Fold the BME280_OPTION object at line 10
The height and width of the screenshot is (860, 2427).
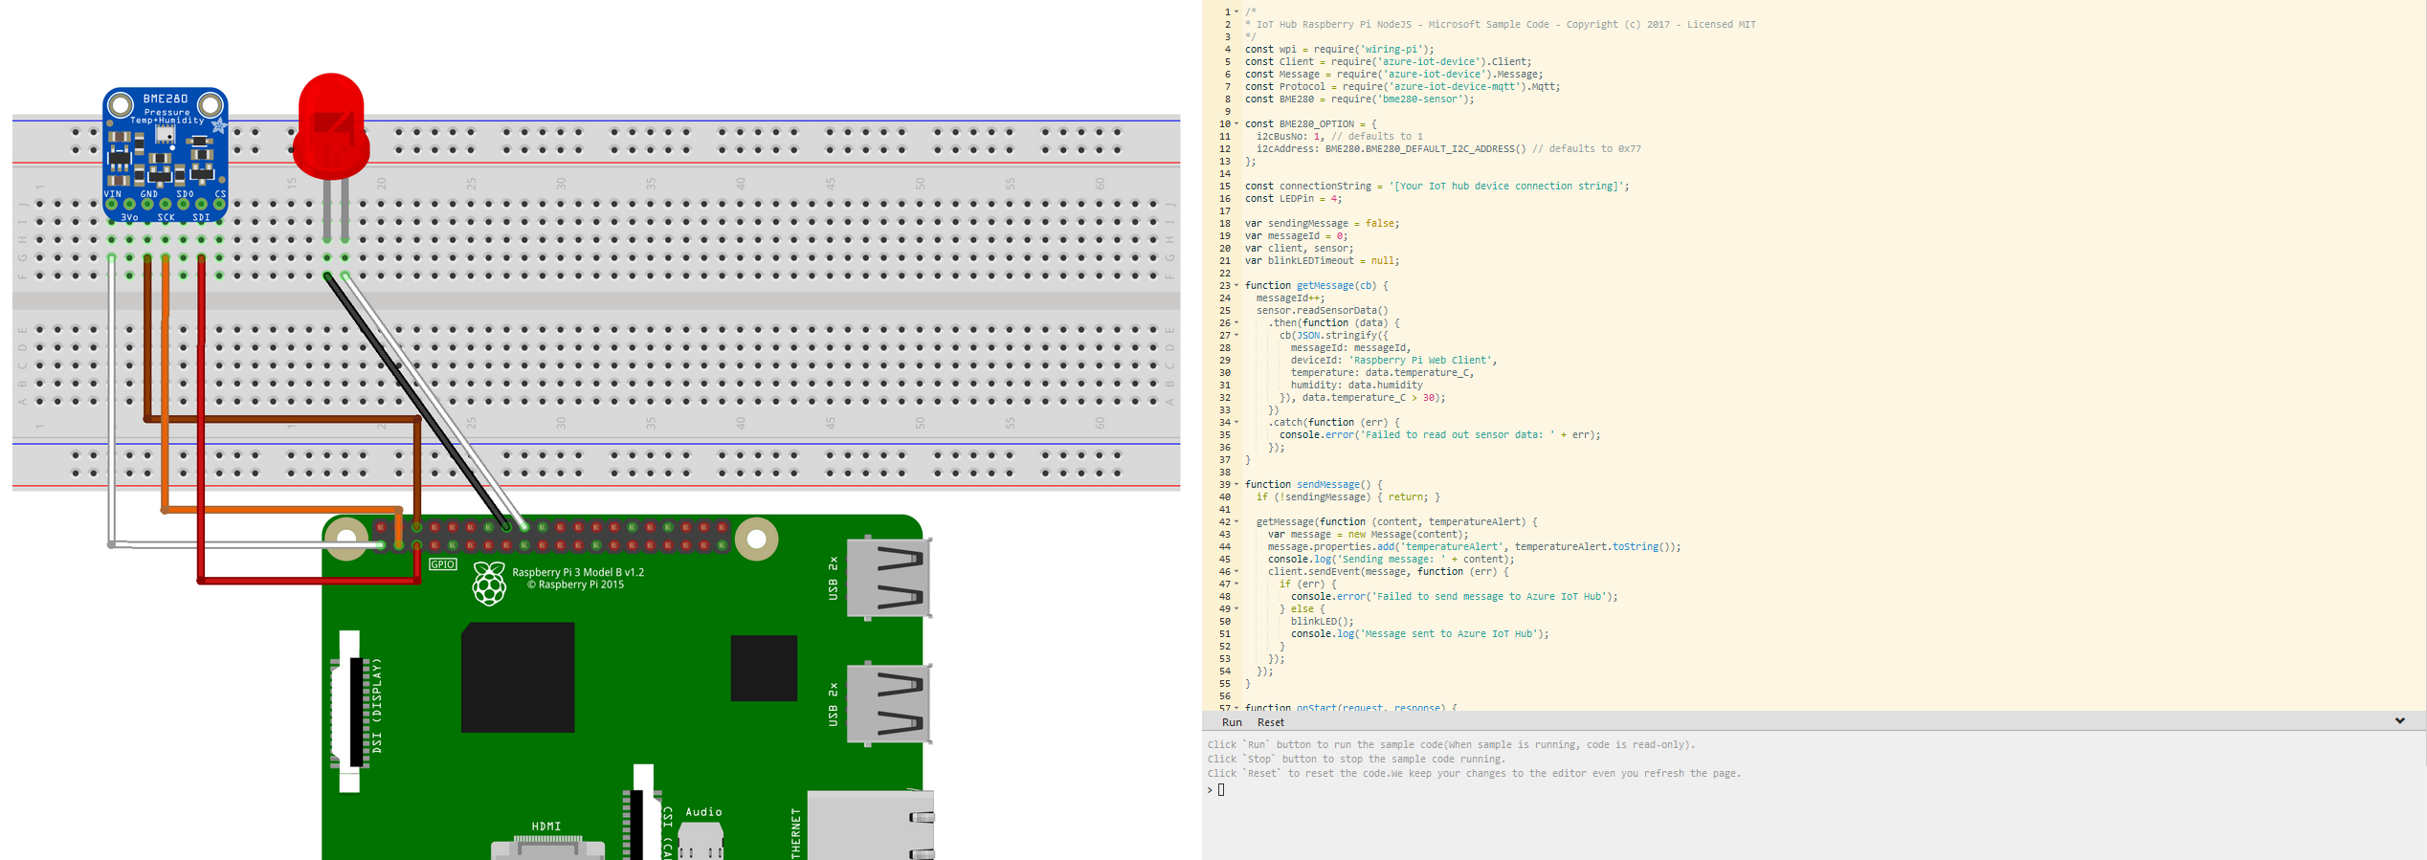[1236, 124]
